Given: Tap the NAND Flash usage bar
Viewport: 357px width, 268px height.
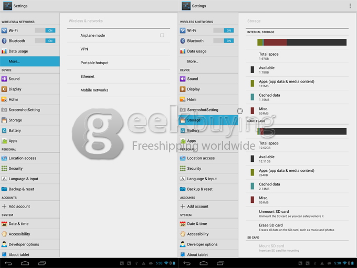Looking at the screenshot, I should click(x=302, y=131).
